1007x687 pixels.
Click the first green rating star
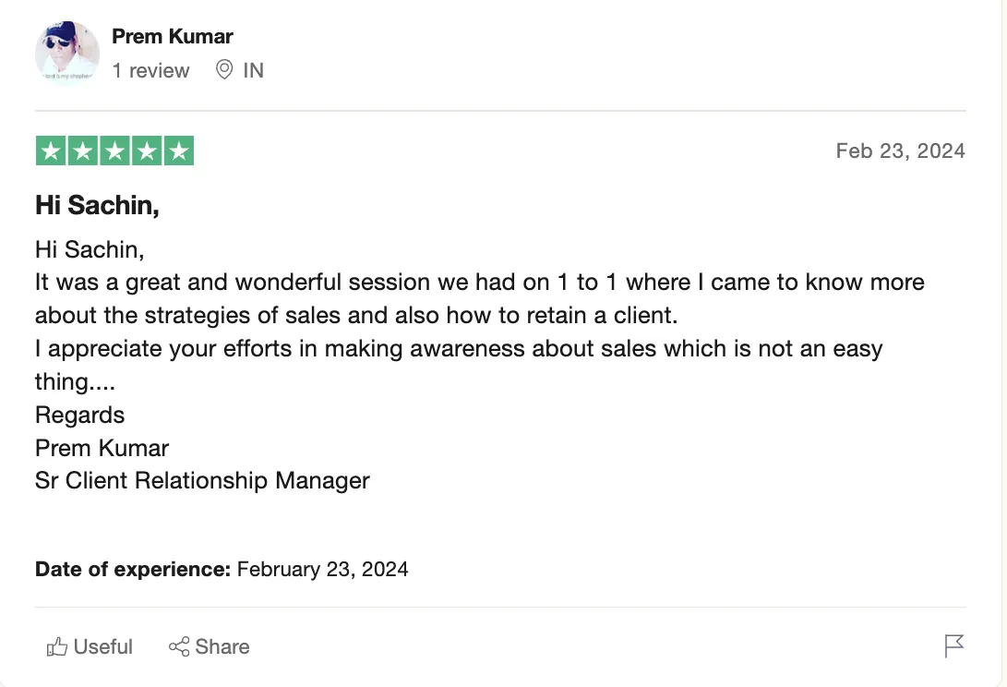(x=51, y=151)
